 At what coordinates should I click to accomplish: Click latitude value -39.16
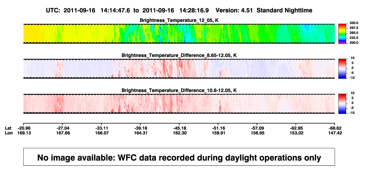pyautogui.click(x=141, y=128)
